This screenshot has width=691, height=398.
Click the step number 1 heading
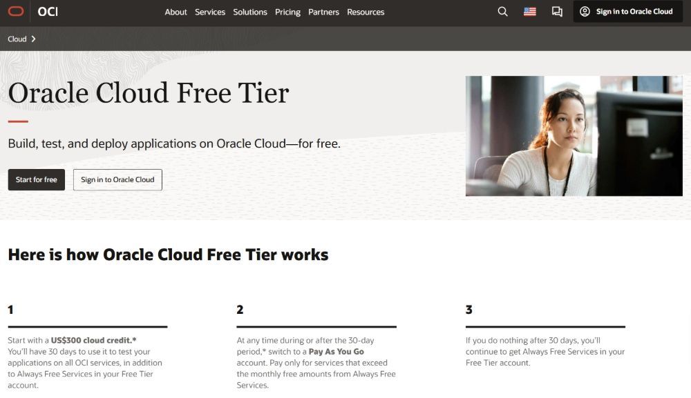point(10,310)
